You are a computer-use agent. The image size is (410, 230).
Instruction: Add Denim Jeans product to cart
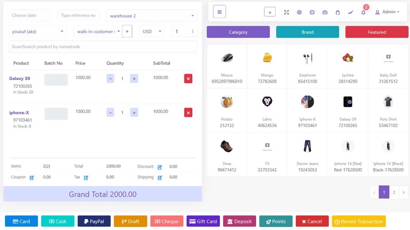tap(307, 155)
